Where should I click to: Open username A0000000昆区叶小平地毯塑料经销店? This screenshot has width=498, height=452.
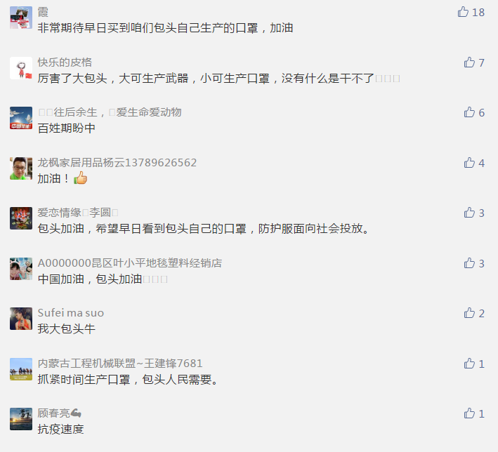pos(129,262)
